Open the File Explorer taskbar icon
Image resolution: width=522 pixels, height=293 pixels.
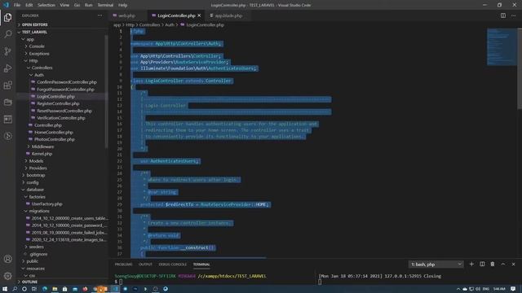tap(55, 289)
